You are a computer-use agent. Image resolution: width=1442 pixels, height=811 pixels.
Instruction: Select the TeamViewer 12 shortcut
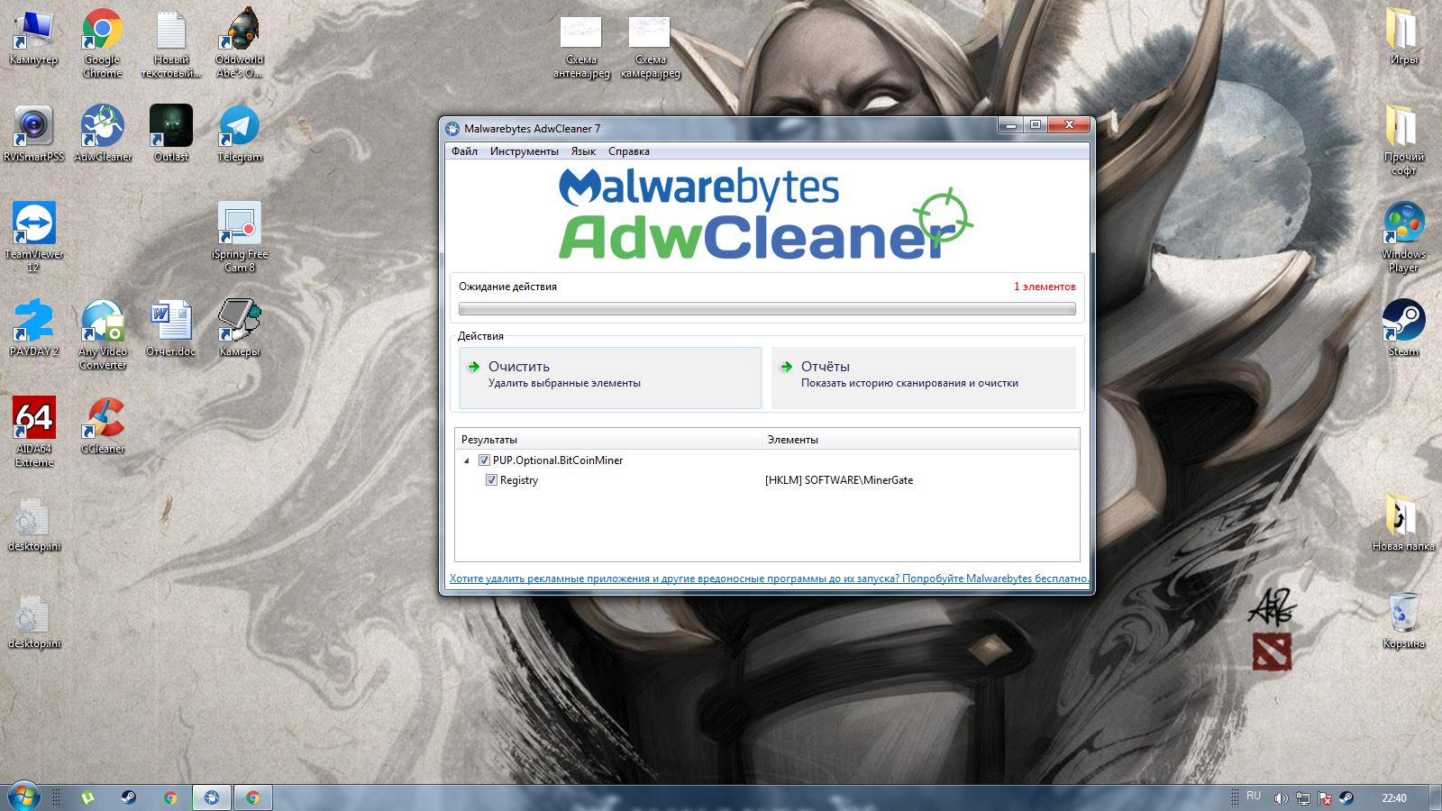[34, 237]
